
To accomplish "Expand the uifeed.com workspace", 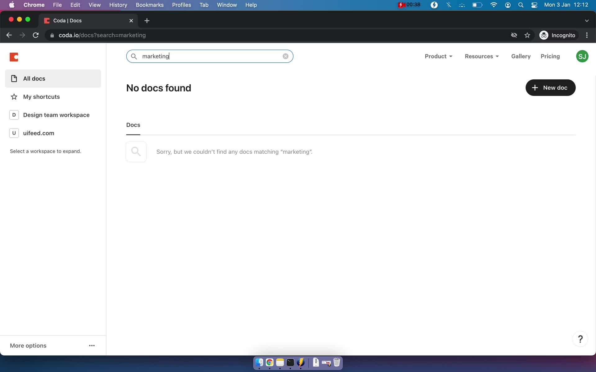I will 38,133.
